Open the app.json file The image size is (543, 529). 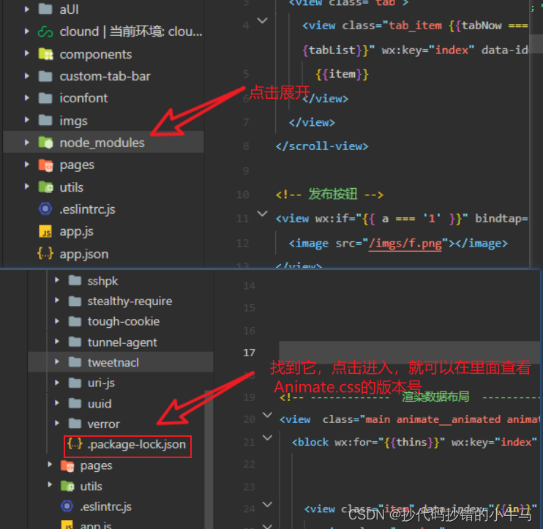click(x=83, y=254)
